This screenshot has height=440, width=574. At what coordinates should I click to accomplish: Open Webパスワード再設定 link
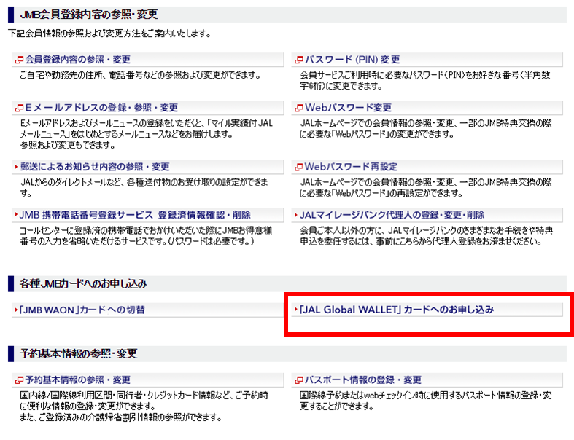(351, 167)
